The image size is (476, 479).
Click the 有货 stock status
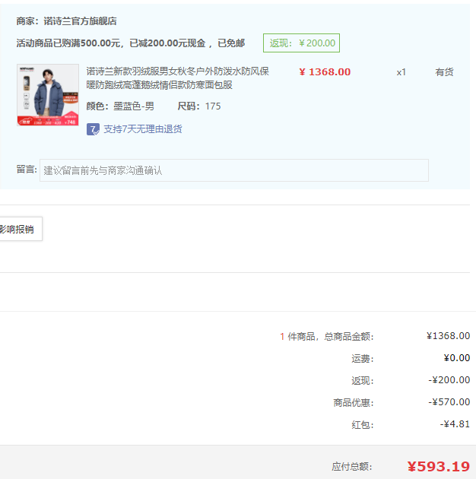click(444, 72)
